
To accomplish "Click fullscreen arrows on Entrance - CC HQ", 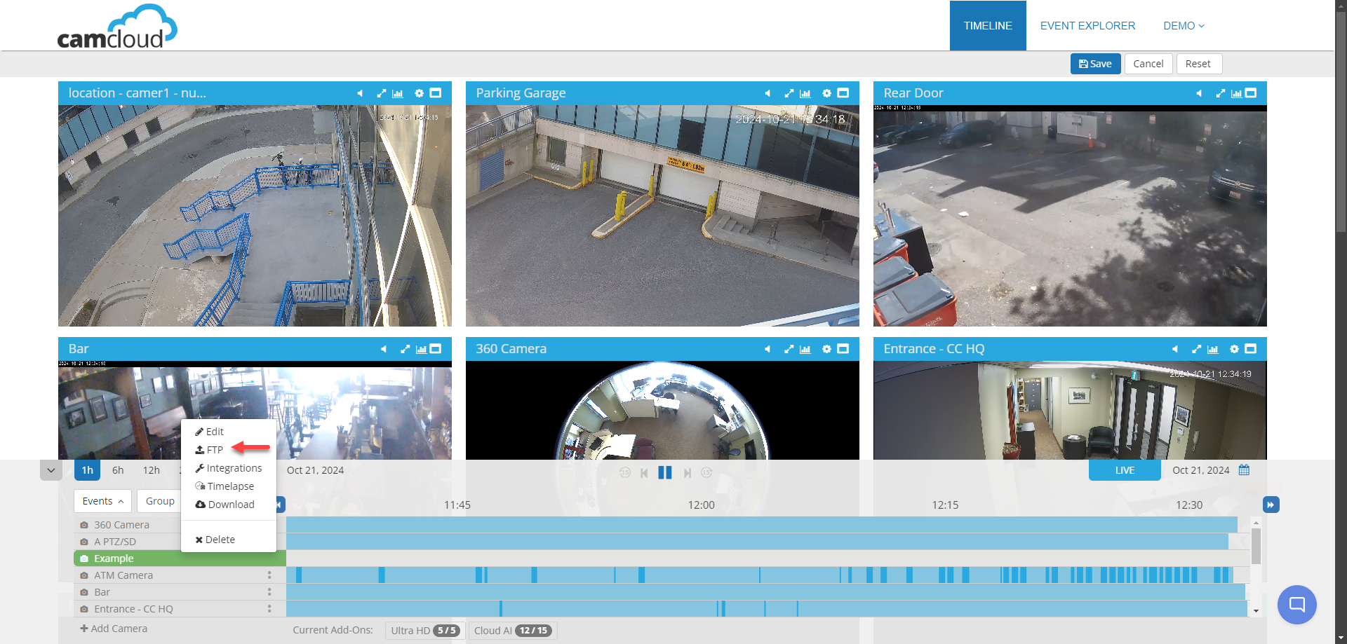I will coord(1196,349).
